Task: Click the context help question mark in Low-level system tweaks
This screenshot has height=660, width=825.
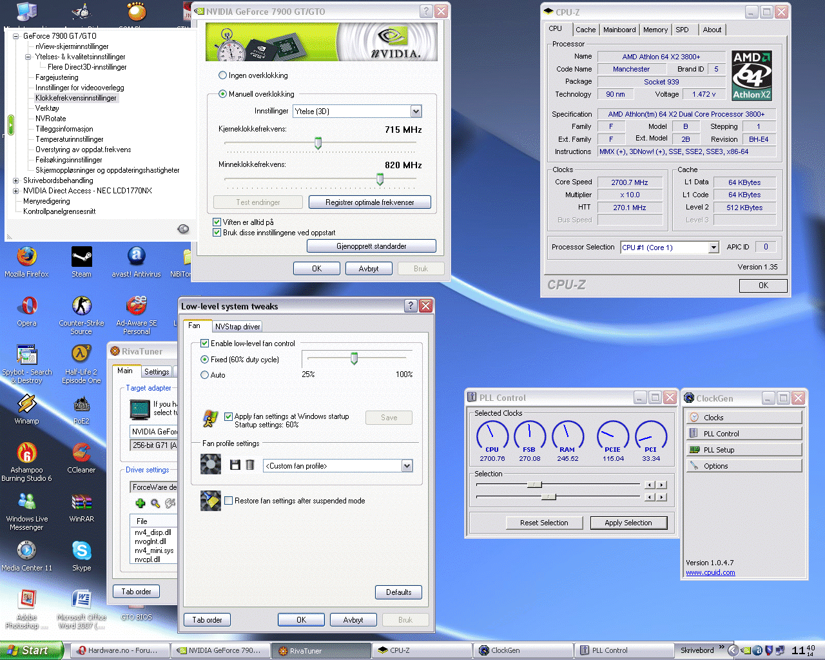Action: coord(411,306)
